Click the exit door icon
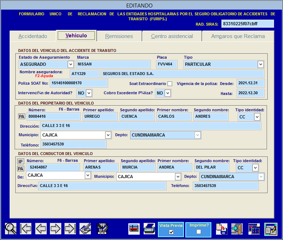The height and width of the screenshot is (240, 283). click(237, 229)
